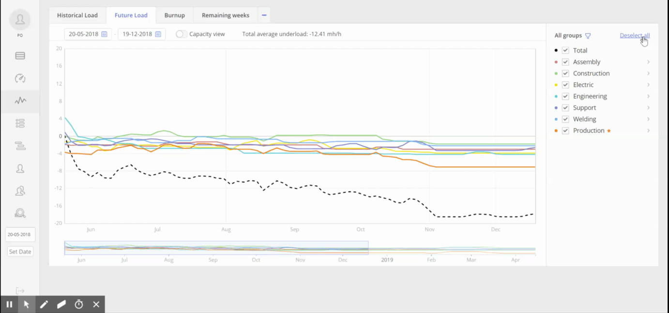
Task: Expand the Assembly group chevron
Action: click(648, 62)
